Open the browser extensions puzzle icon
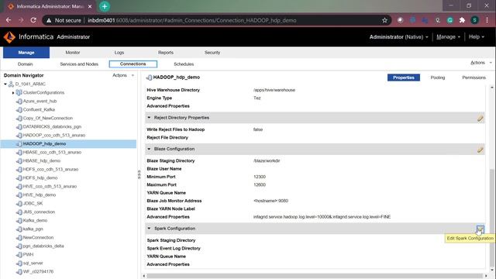This screenshot has width=496, height=279. click(x=462, y=20)
